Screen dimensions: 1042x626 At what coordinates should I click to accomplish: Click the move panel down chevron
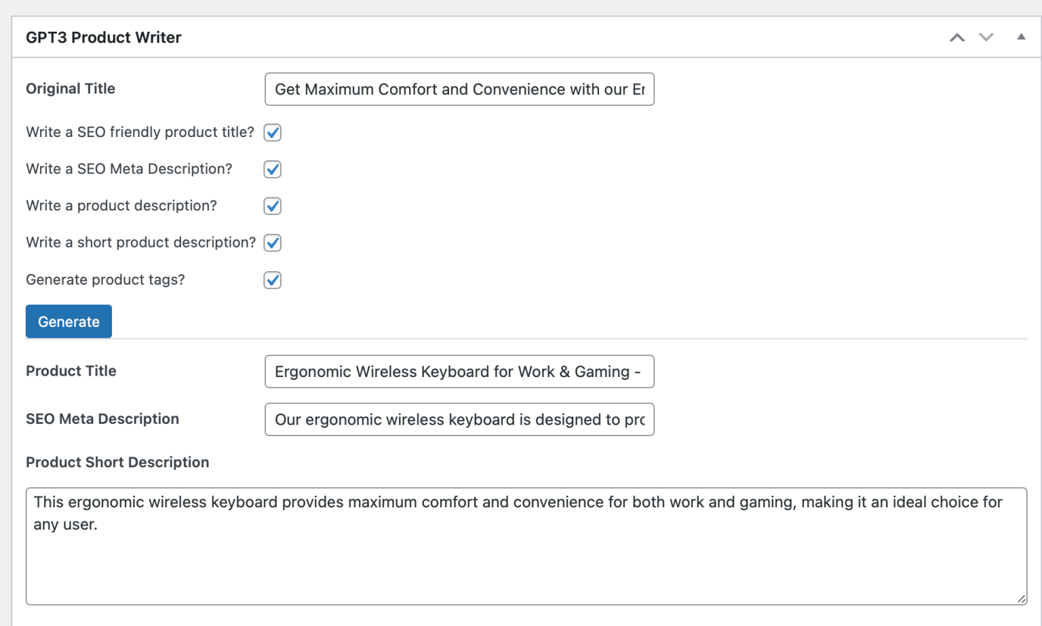click(x=986, y=38)
